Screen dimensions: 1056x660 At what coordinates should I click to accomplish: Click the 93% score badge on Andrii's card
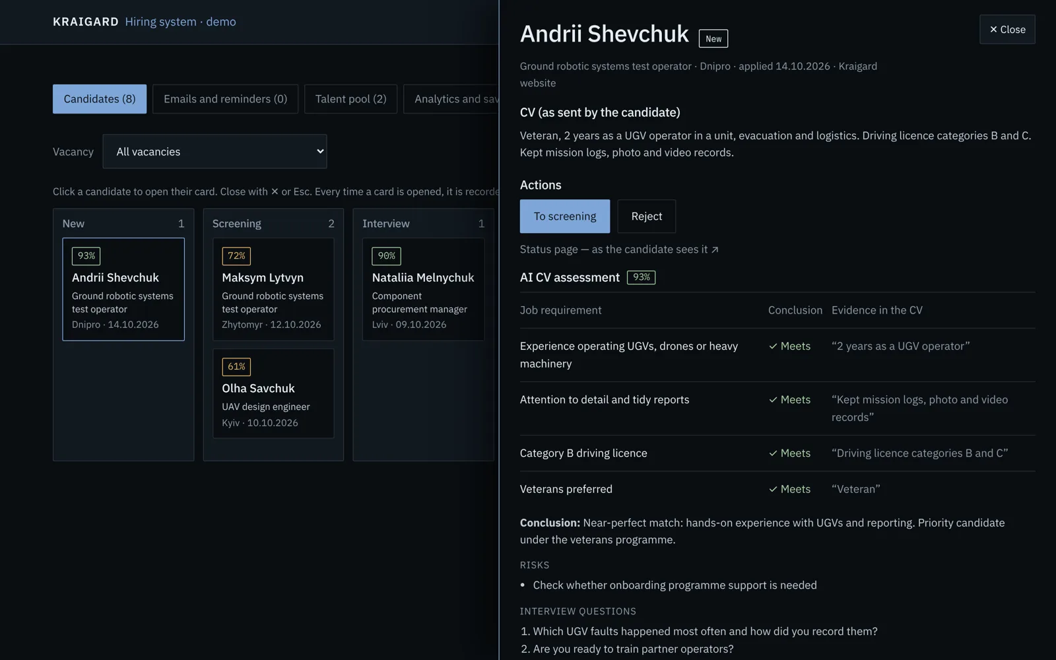point(86,255)
